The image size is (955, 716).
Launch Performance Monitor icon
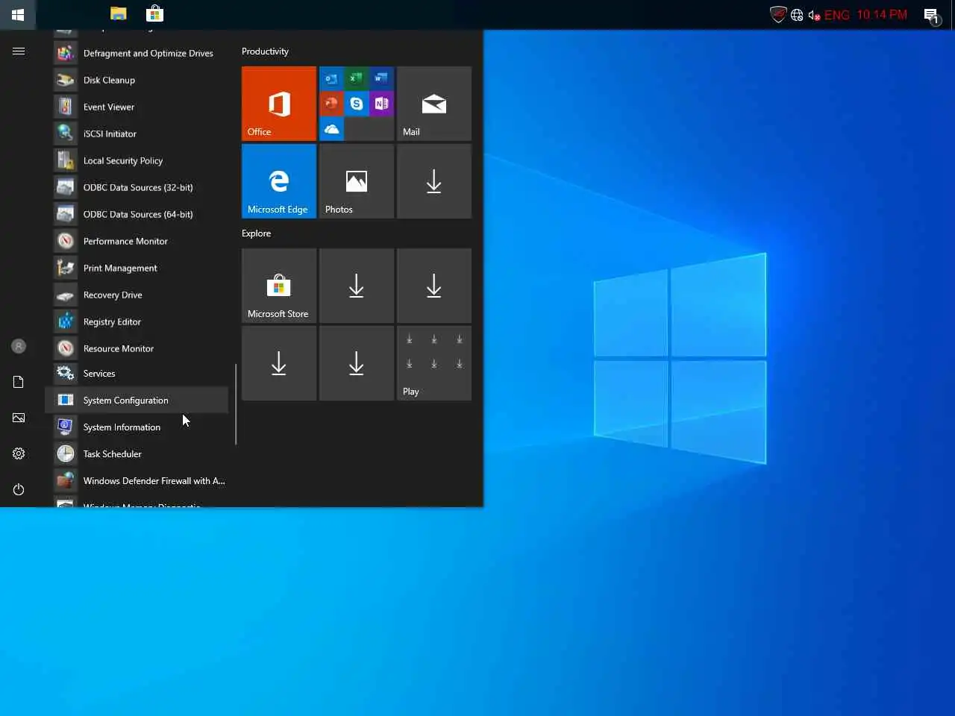66,241
